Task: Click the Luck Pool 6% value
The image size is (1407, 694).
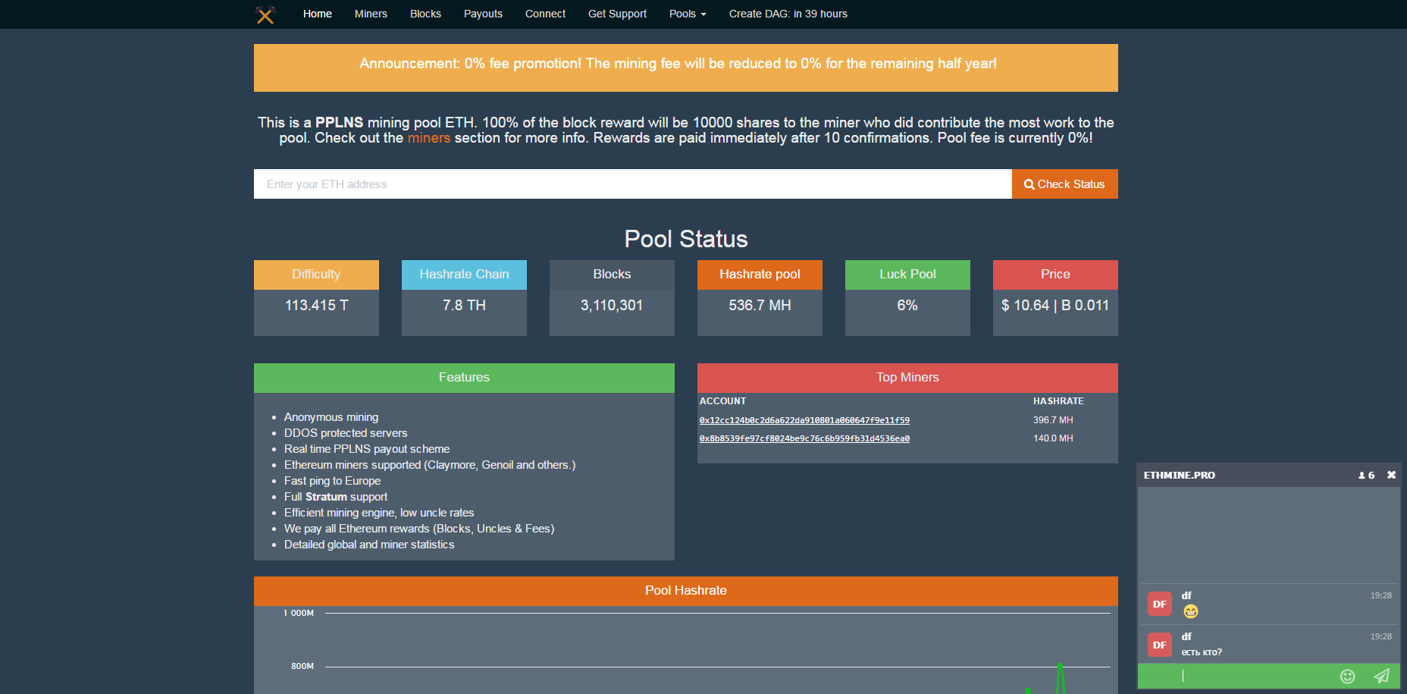Action: [x=907, y=305]
